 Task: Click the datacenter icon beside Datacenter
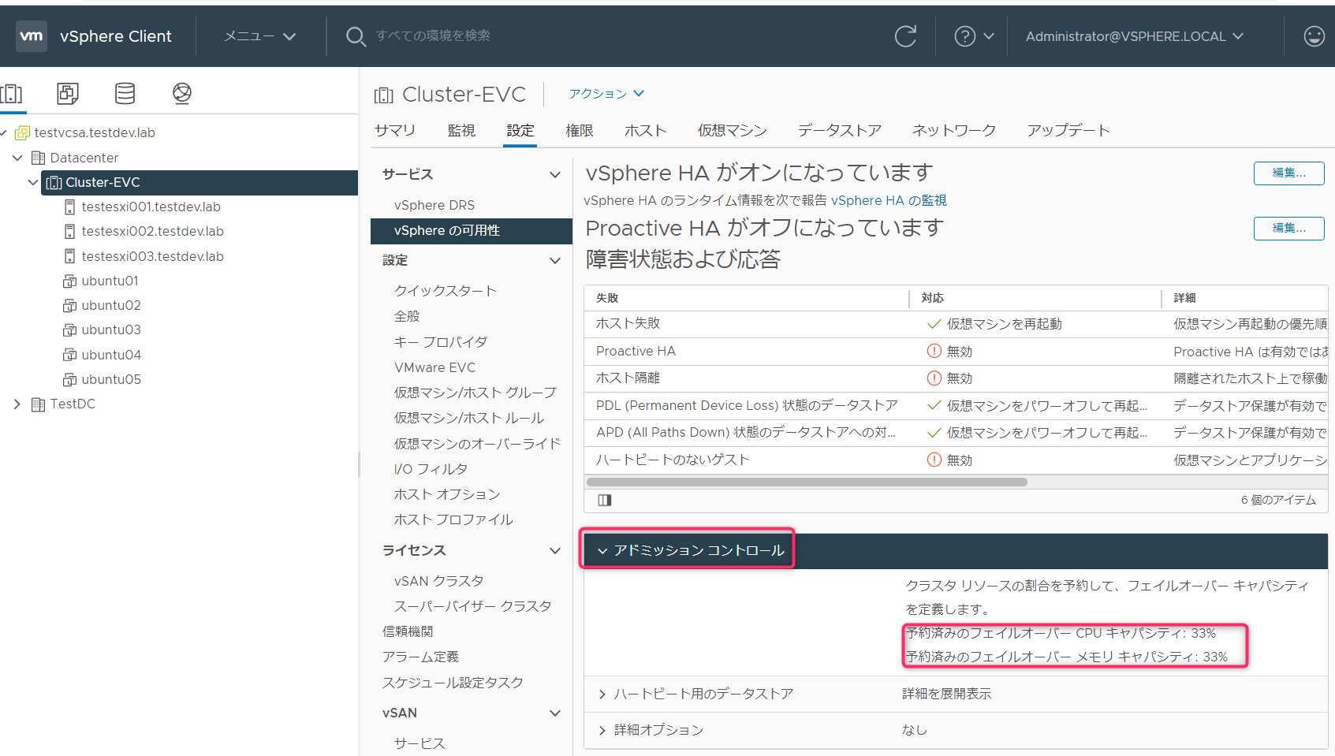(38, 158)
